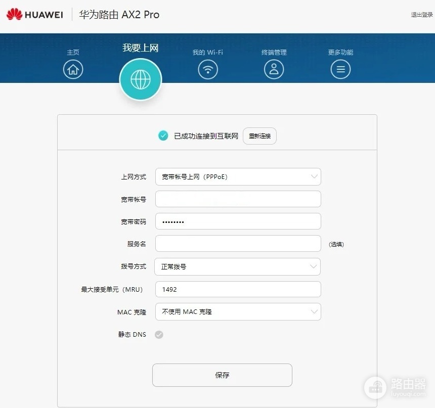Click the 已成功连接到互联网 status text

206,136
